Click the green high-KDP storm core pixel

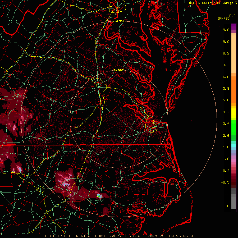point(99,196)
